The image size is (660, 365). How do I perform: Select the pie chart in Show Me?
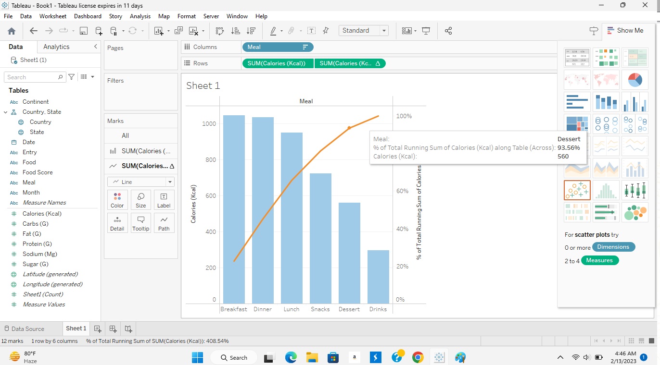(635, 79)
